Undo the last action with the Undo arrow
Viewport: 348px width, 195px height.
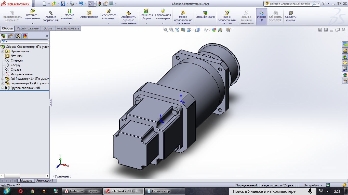click(81, 4)
